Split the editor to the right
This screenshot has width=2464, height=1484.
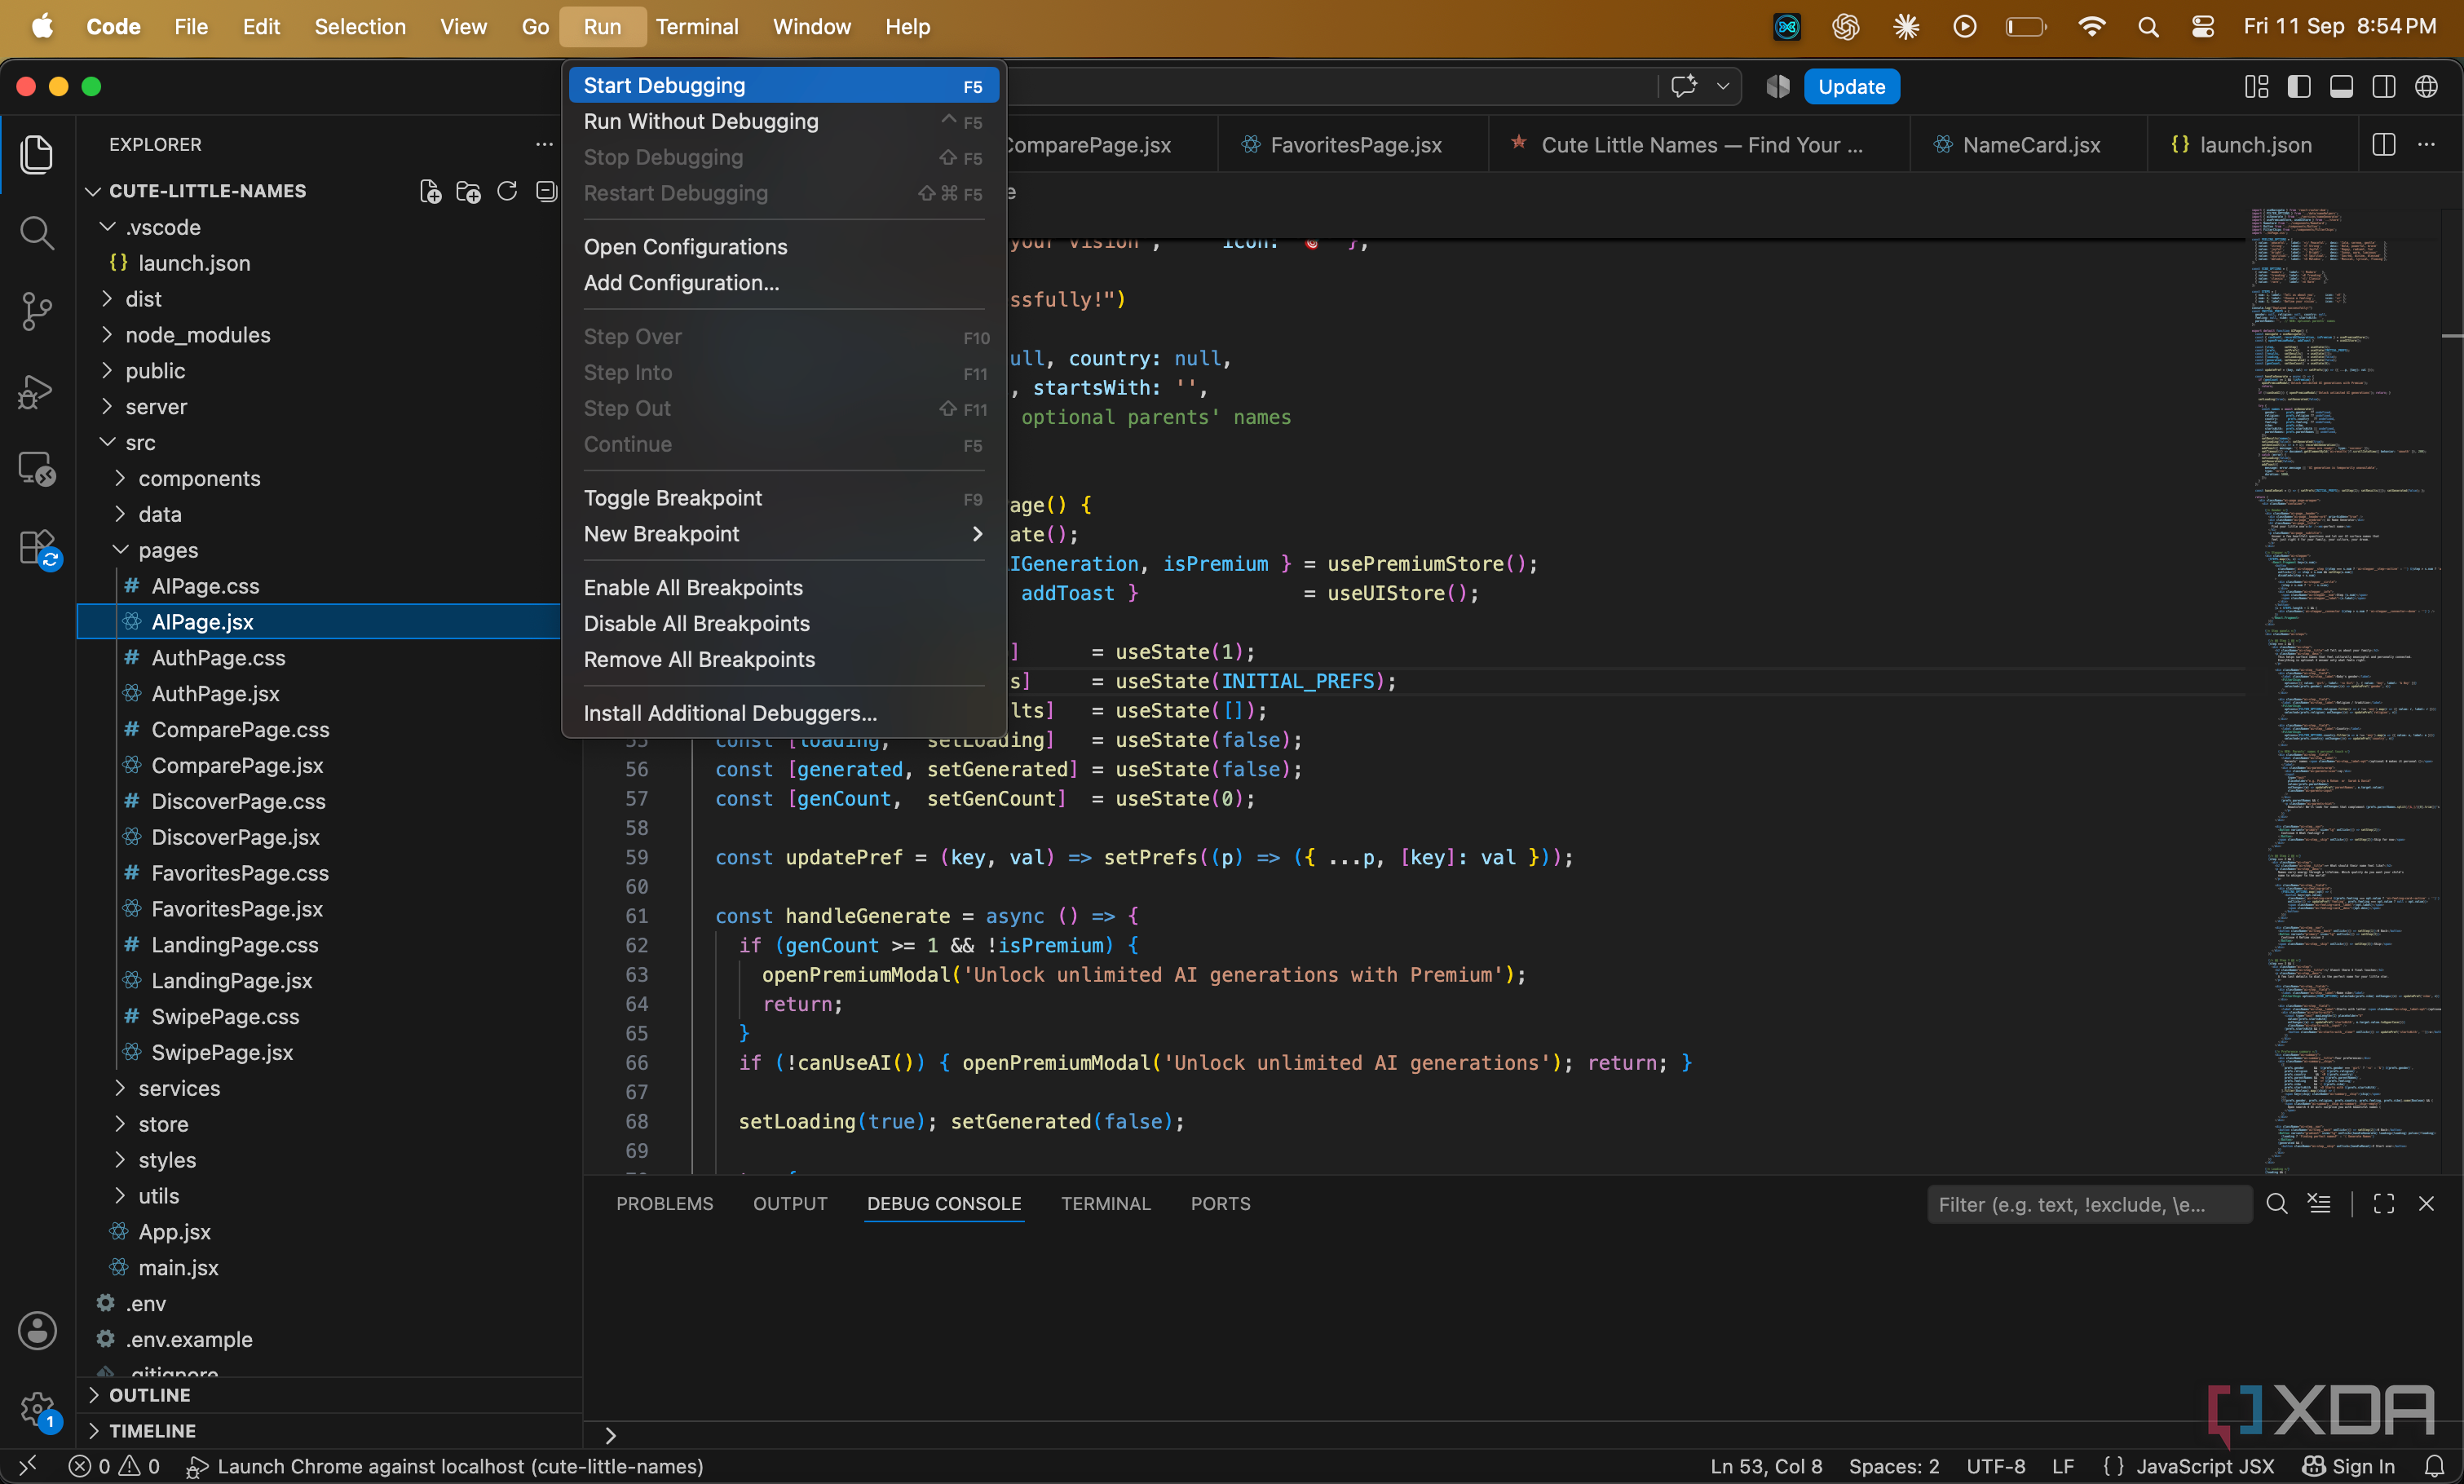tap(2383, 145)
